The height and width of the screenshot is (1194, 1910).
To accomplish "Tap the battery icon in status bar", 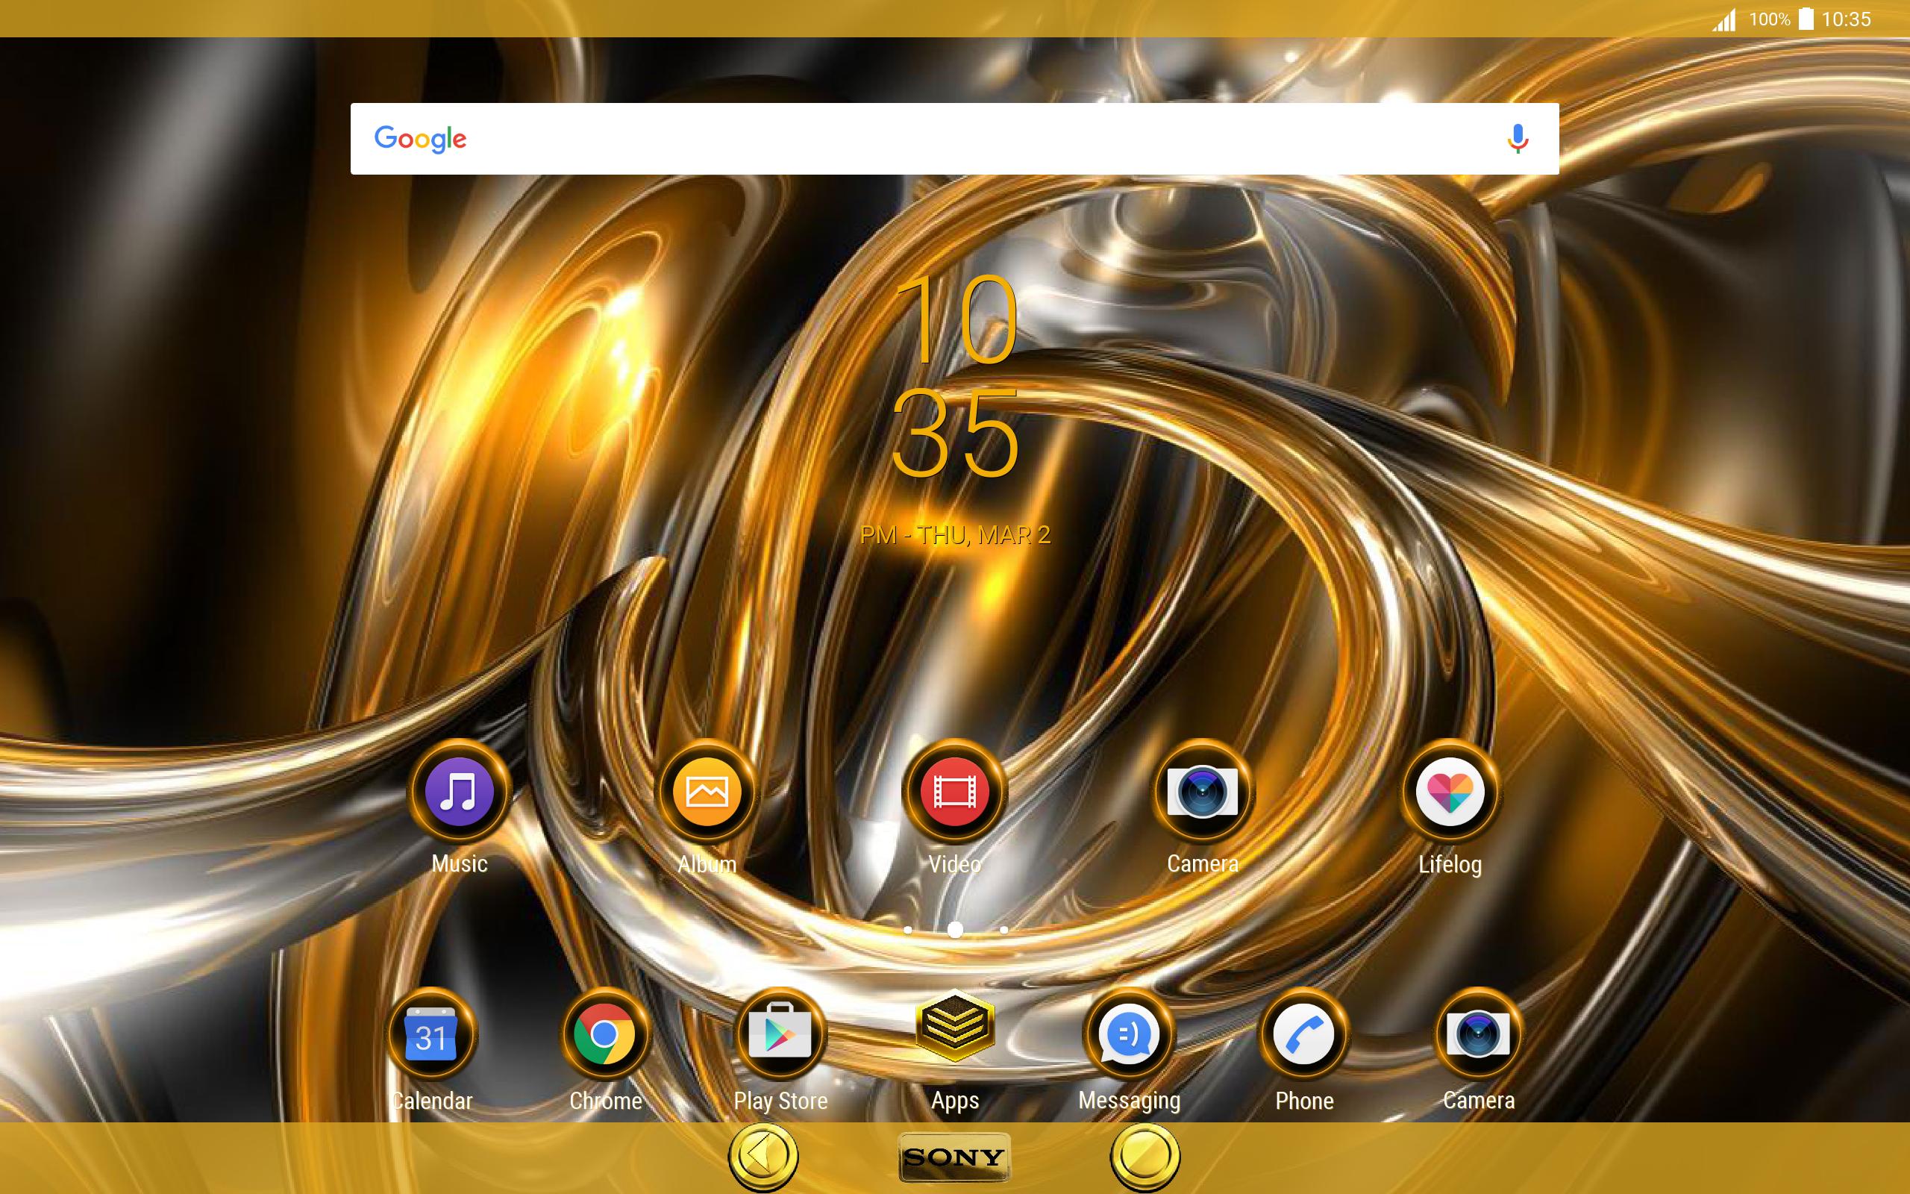I will (x=1806, y=19).
